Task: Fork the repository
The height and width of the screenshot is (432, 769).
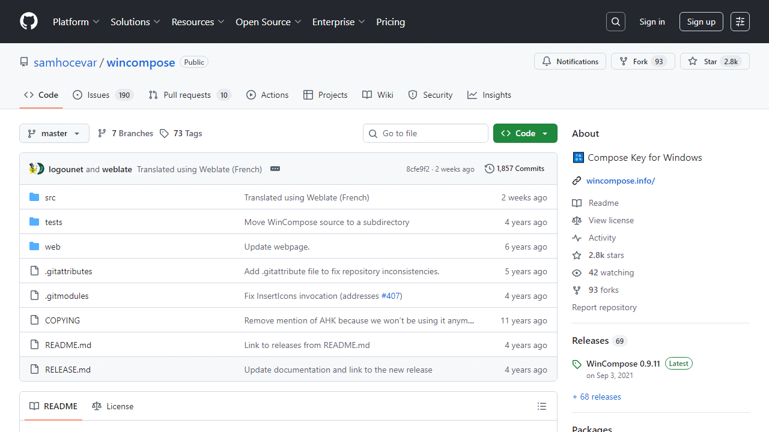Action: coord(642,61)
